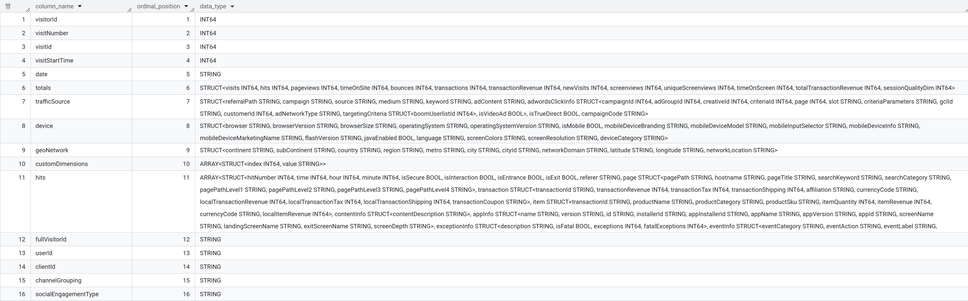Image resolution: width=968 pixels, height=301 pixels.
Task: Select the customDimensions cell
Action: pyautogui.click(x=61, y=164)
